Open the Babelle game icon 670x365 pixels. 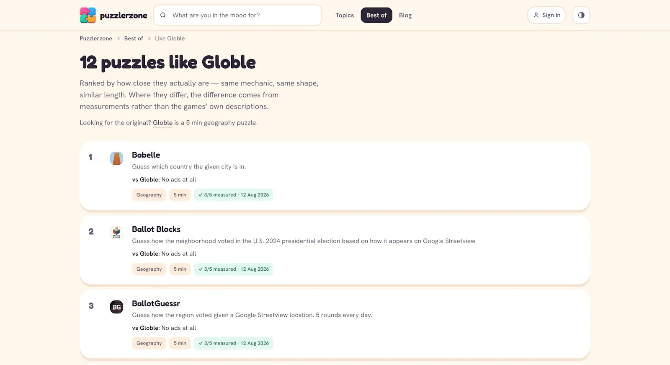coord(116,158)
